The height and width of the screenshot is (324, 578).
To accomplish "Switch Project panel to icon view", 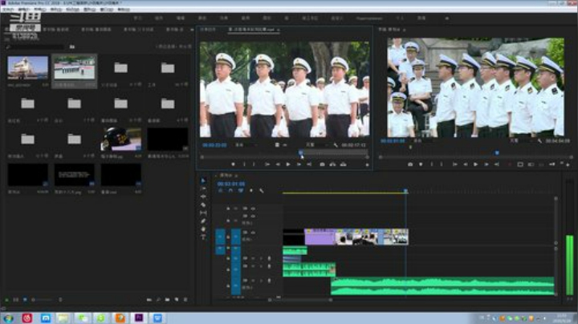I will pos(25,300).
